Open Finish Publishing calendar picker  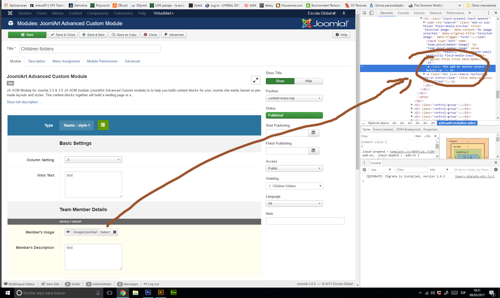313,151
